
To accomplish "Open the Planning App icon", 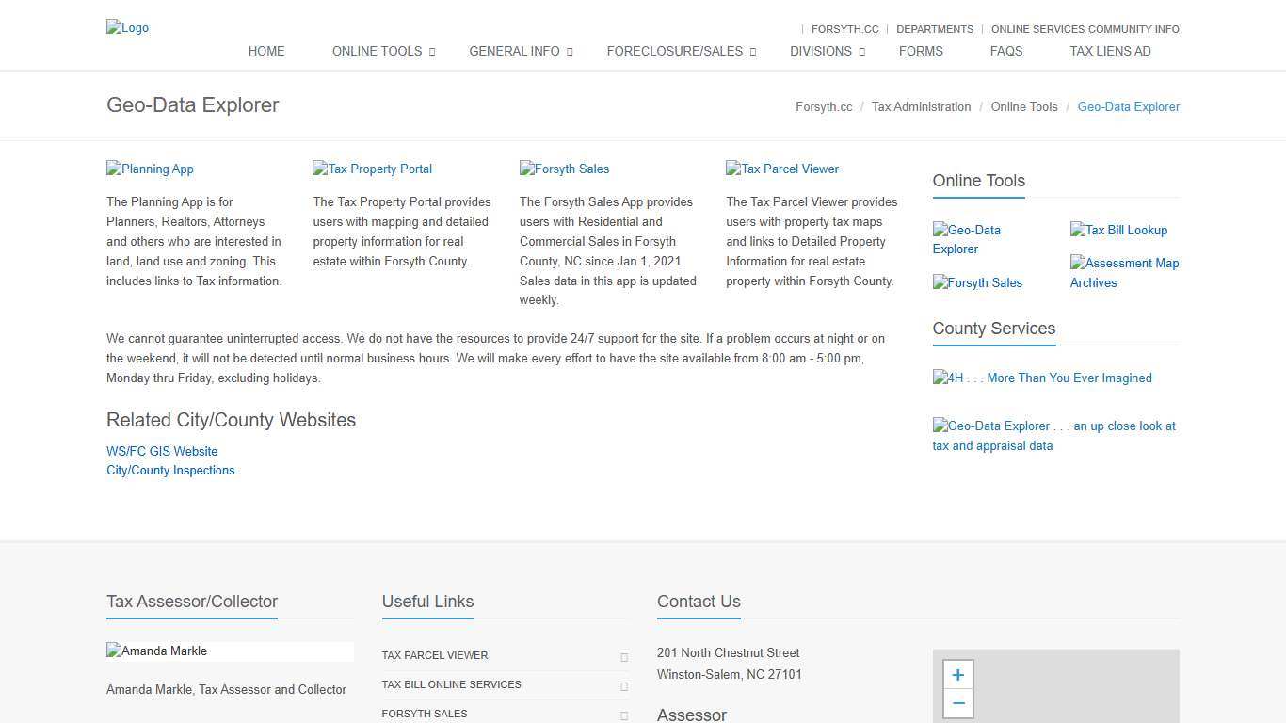I will 150,169.
